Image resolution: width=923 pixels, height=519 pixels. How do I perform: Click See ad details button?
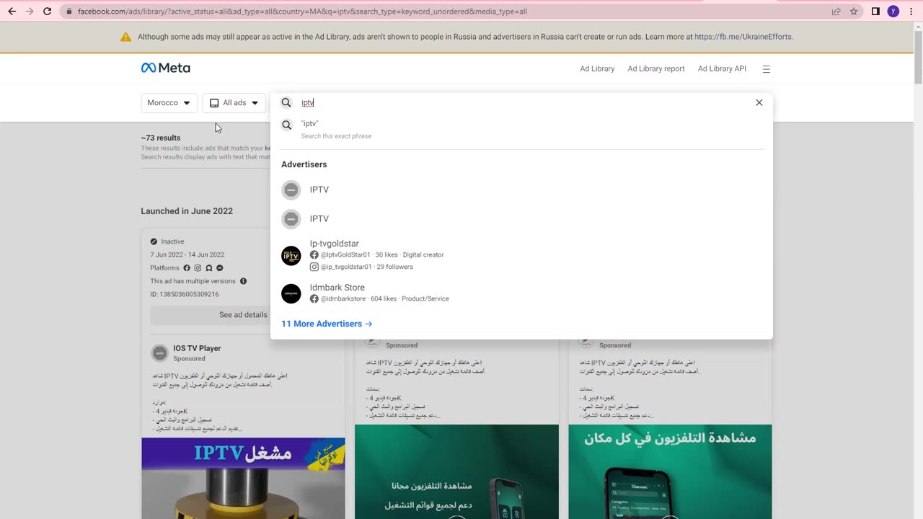[243, 315]
